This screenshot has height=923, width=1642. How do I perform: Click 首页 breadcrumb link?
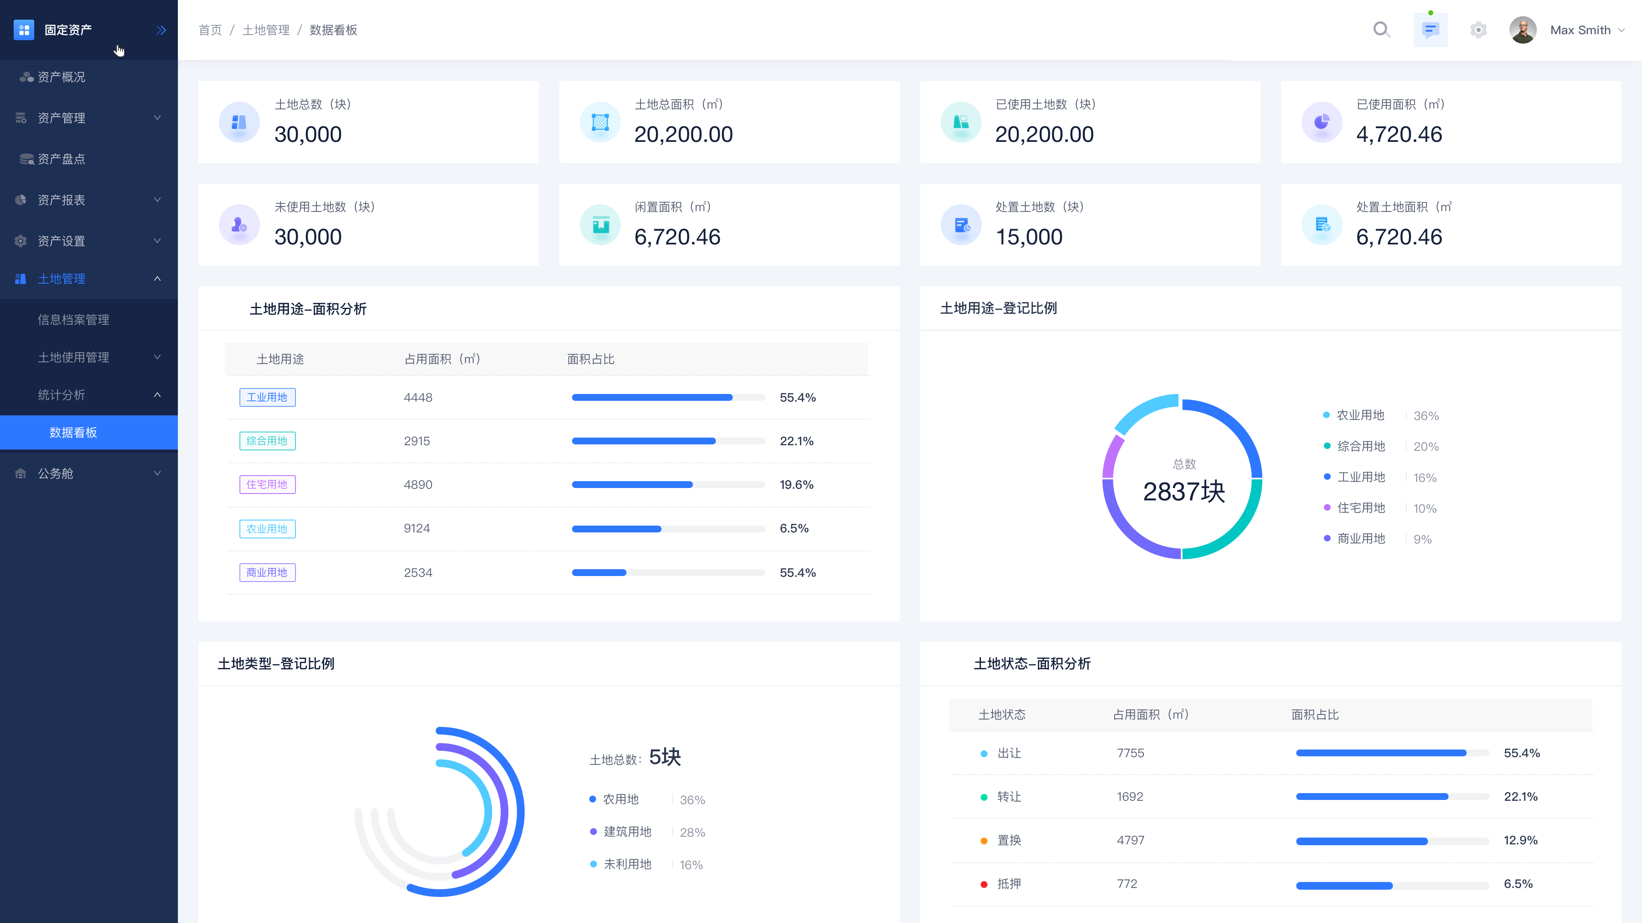210,30
